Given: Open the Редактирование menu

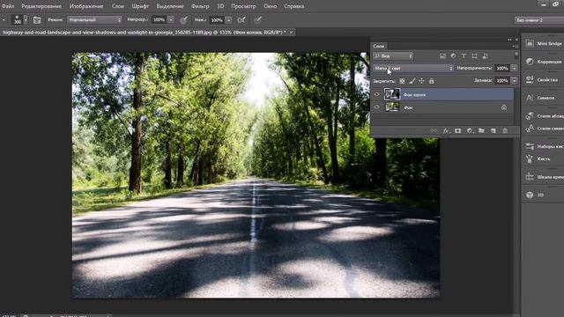Looking at the screenshot, I should point(41,6).
